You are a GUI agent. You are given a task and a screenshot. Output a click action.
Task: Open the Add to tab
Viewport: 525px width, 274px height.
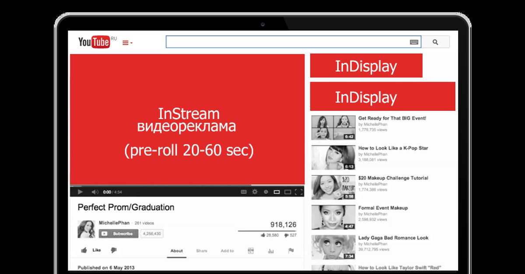coord(227,251)
